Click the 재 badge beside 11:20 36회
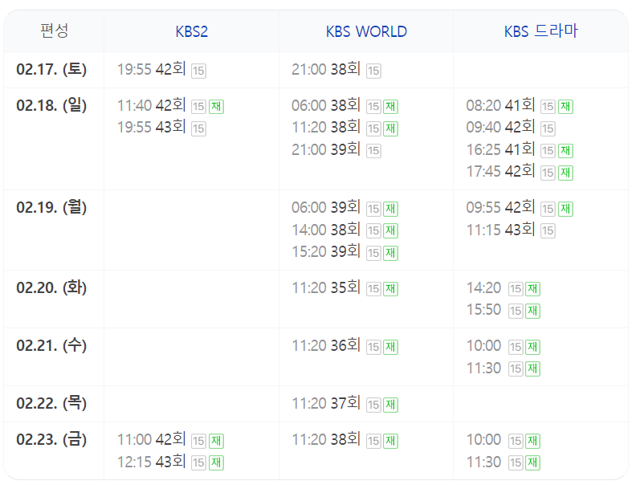The image size is (636, 493). click(390, 347)
